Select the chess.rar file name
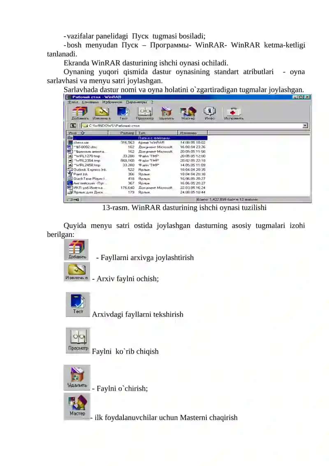Screen dimensions: 329x466 (x=81, y=143)
